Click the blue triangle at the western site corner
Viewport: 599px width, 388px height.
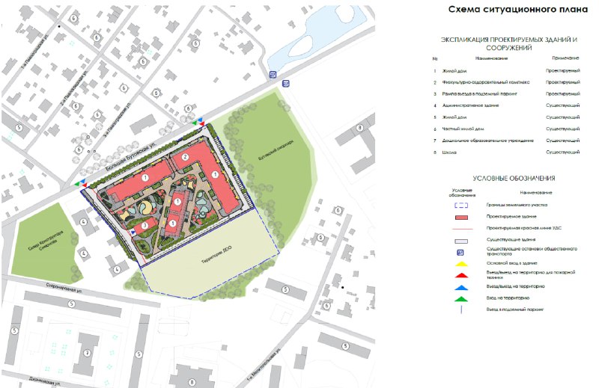point(83,180)
